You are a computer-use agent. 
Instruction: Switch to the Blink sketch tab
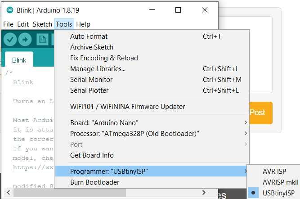[x=19, y=60]
